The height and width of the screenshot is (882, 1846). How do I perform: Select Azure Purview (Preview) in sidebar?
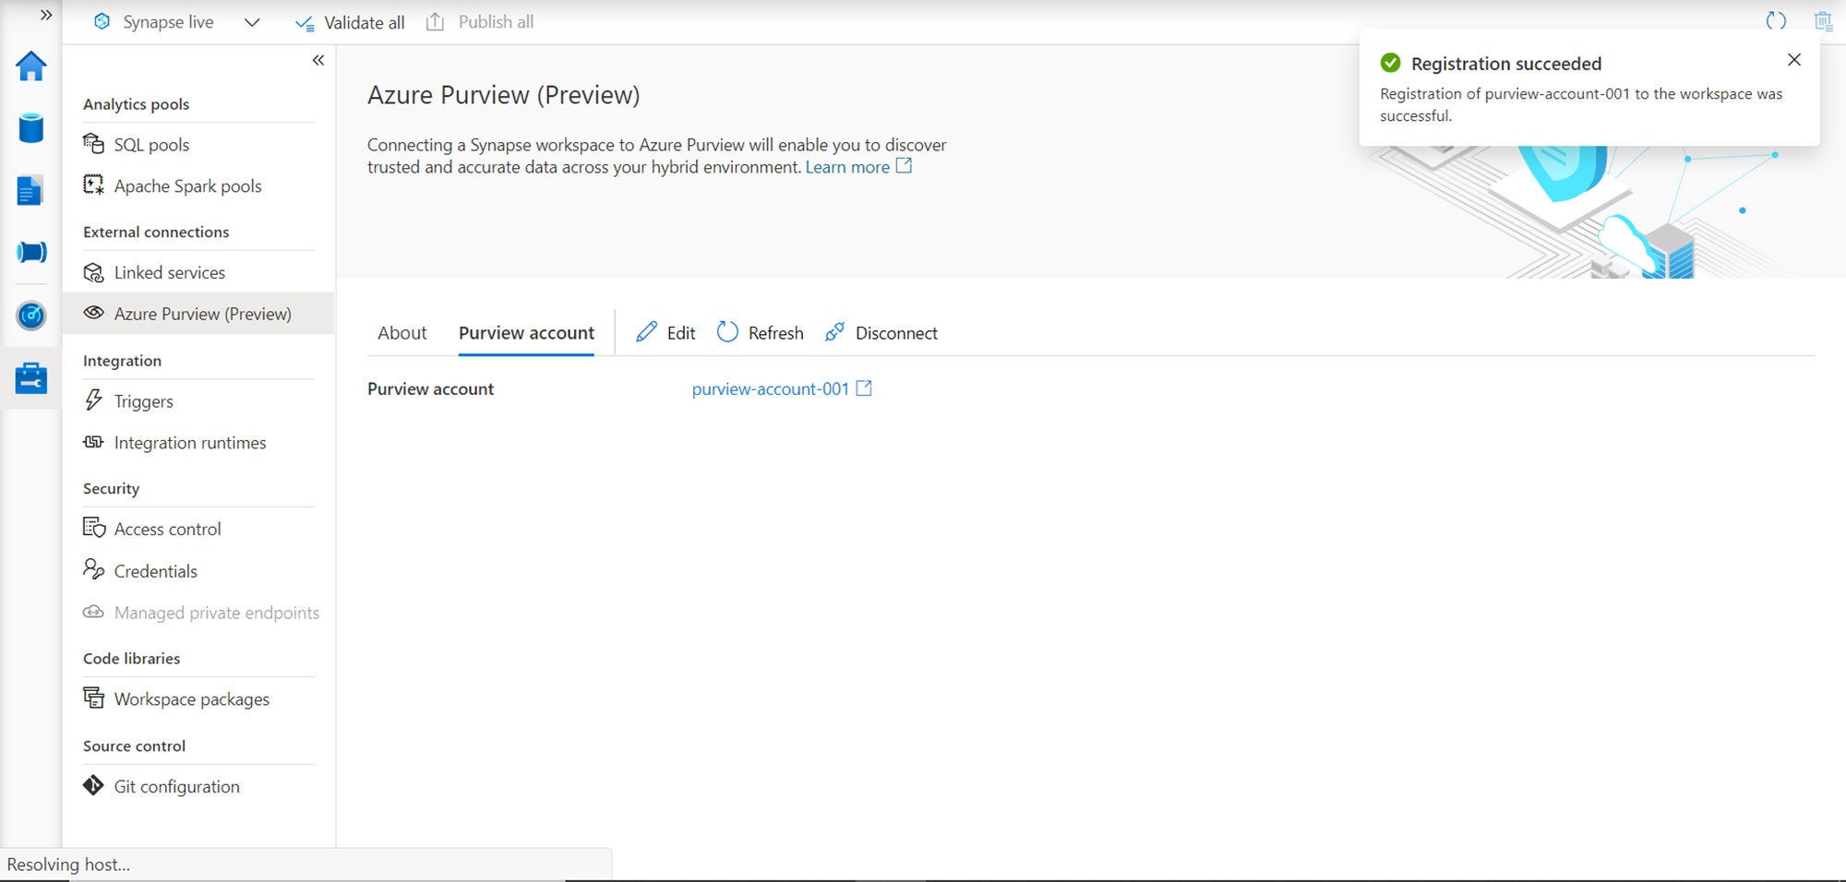point(198,314)
